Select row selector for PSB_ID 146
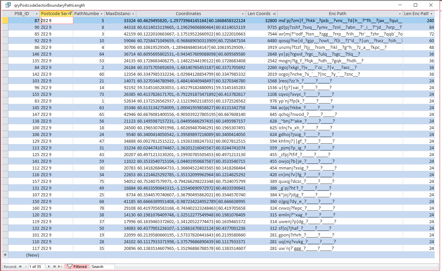Image resolution: width=442 pixels, height=271 pixels. coord(5,54)
